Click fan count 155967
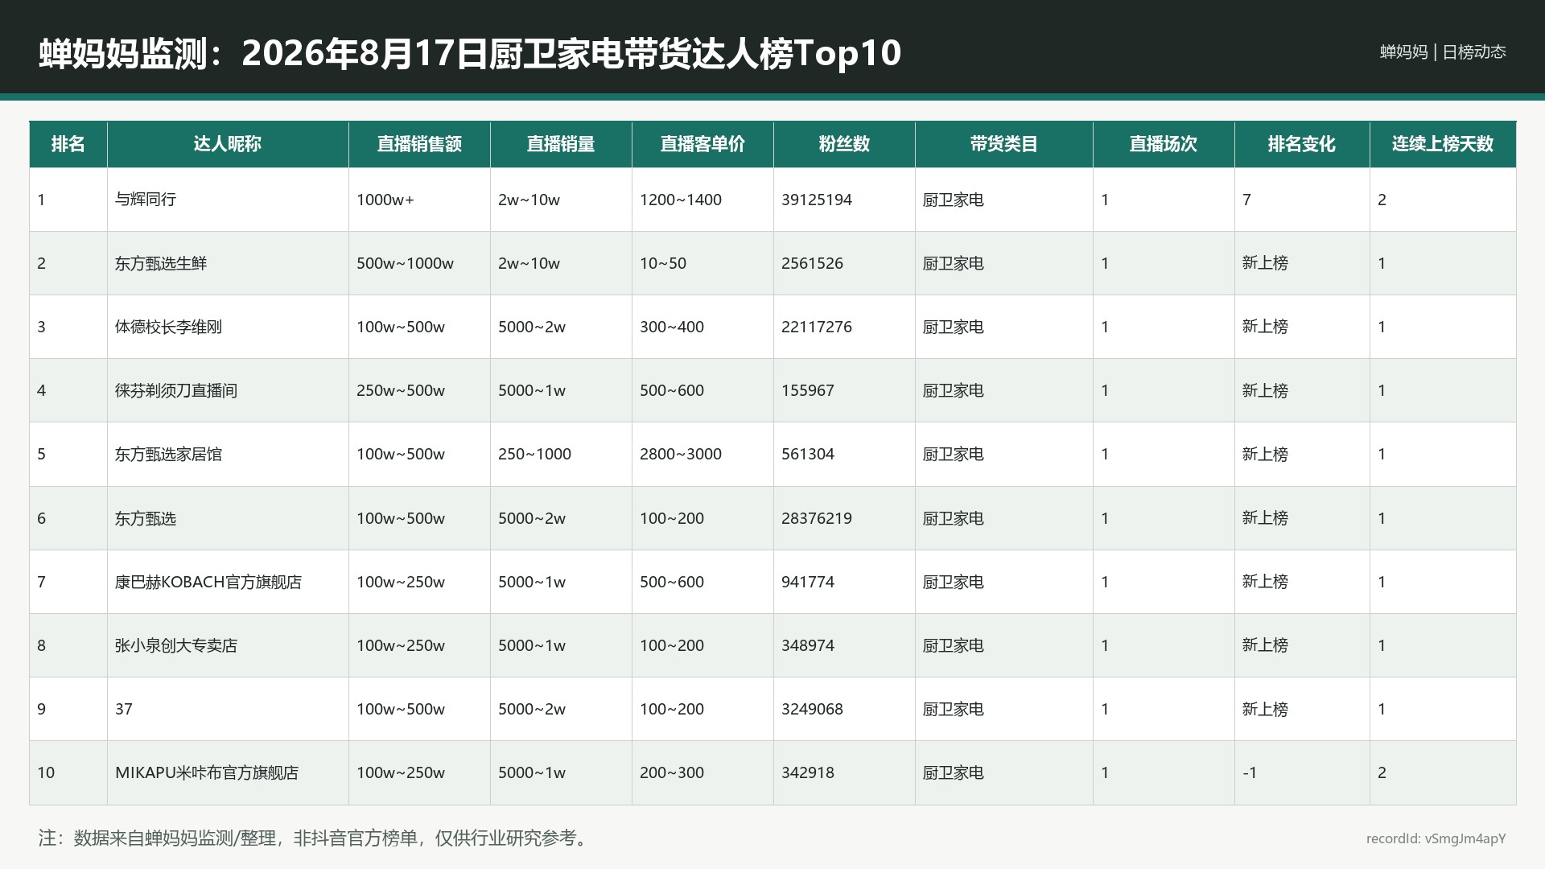Screen dimensions: 1545x869 [808, 390]
